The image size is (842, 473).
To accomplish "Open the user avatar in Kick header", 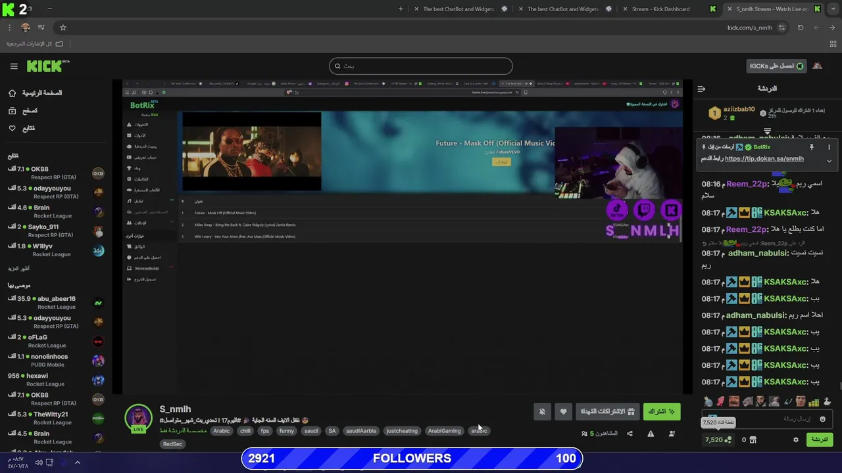I will pyautogui.click(x=817, y=66).
